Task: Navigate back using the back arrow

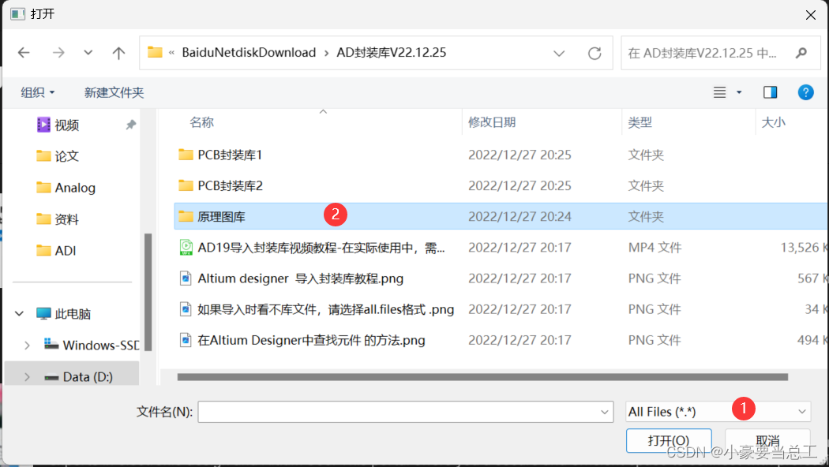Action: pyautogui.click(x=24, y=52)
